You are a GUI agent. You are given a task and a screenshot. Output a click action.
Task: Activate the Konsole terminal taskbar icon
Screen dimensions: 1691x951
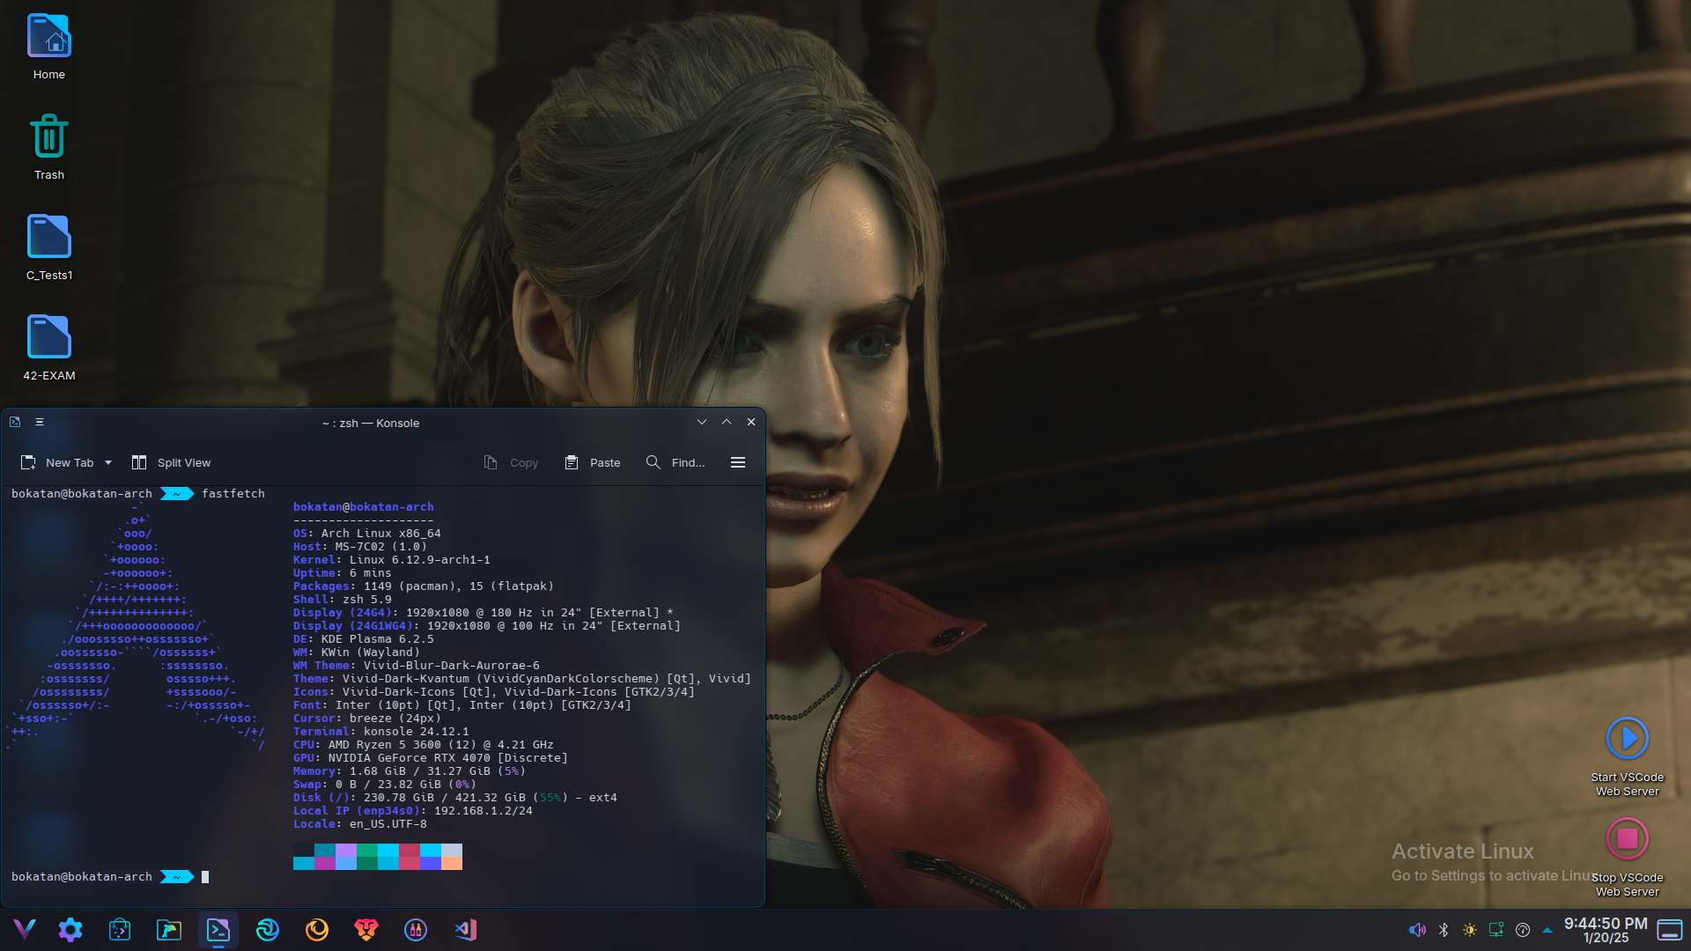218,929
